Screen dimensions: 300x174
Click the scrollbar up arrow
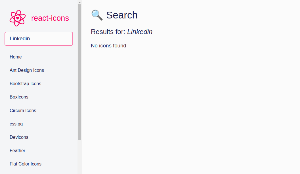79,2
